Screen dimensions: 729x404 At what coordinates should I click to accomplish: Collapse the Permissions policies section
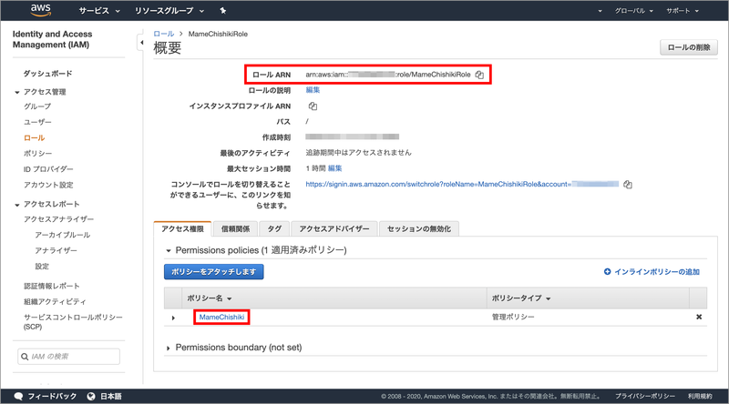pos(169,251)
